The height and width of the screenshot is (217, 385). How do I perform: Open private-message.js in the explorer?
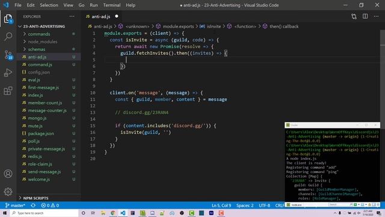[x=46, y=149]
